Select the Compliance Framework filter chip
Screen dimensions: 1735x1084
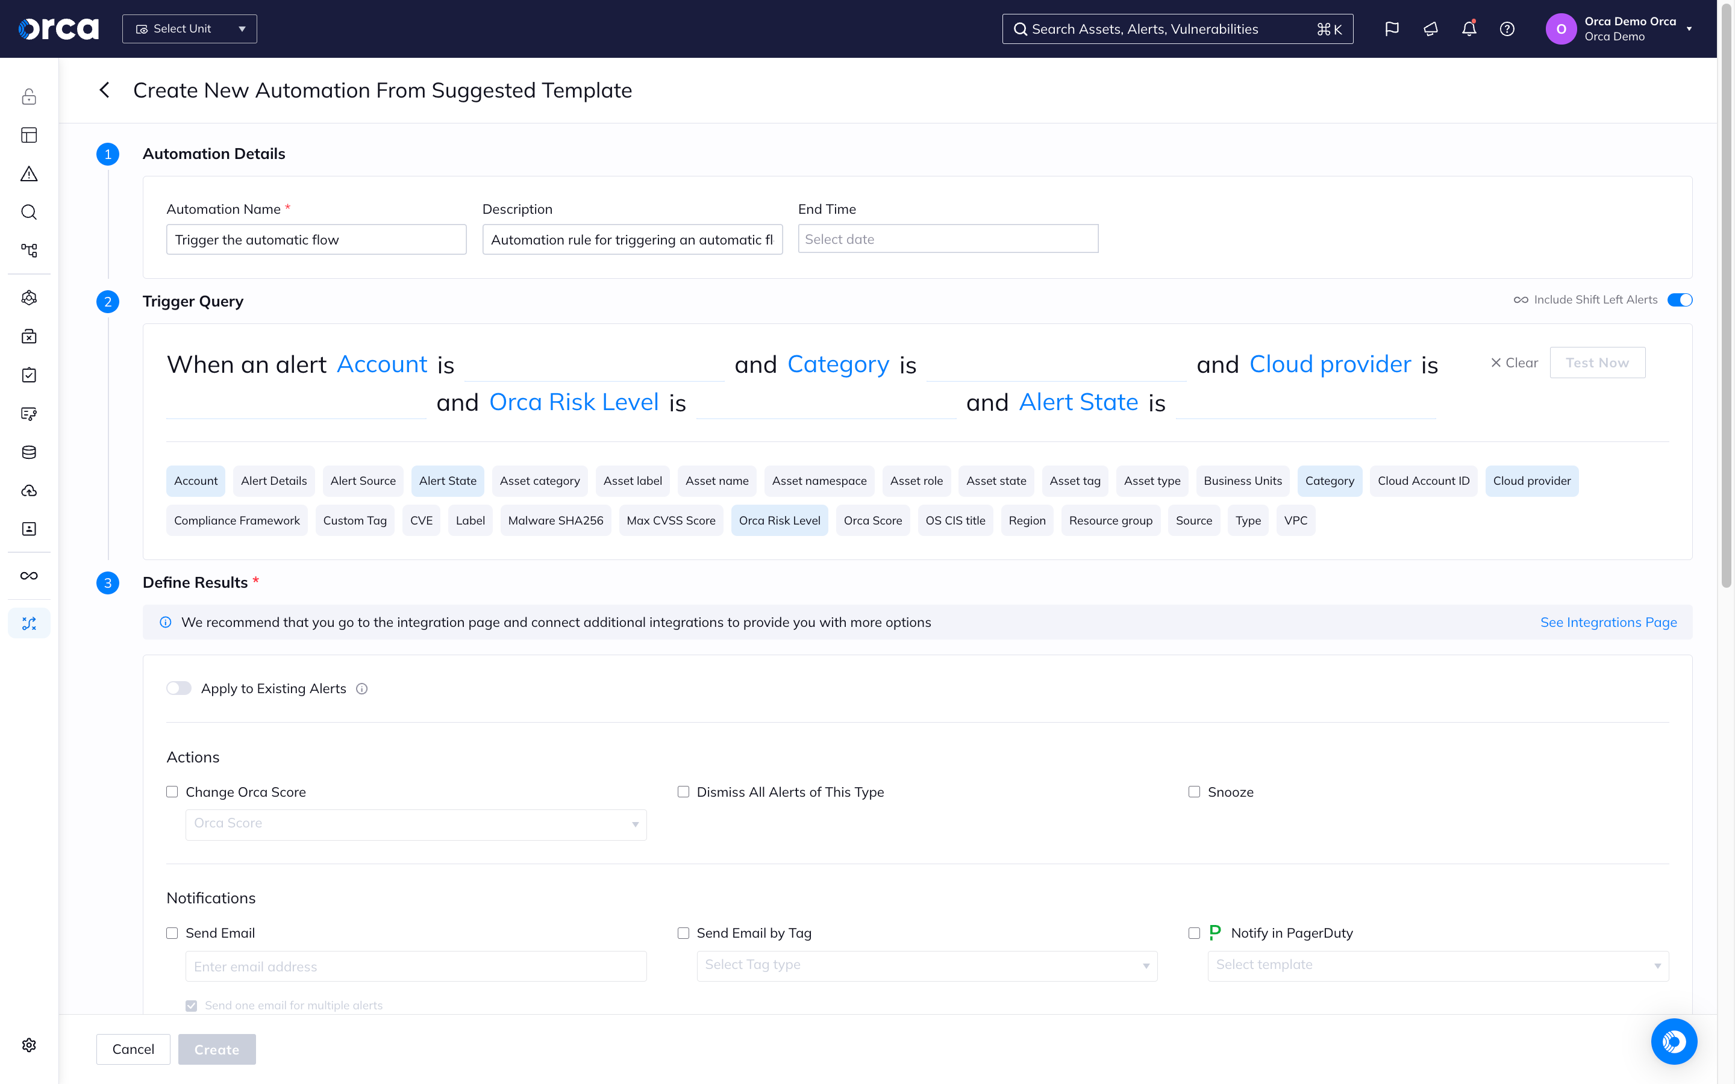(237, 520)
